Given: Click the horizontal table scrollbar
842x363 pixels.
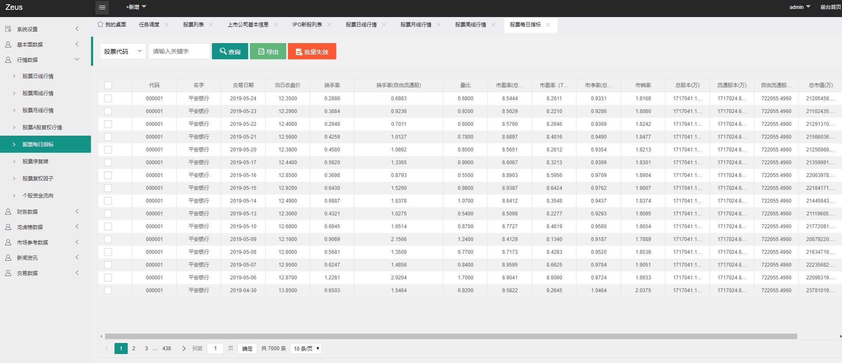Looking at the screenshot, I should pyautogui.click(x=451, y=336).
